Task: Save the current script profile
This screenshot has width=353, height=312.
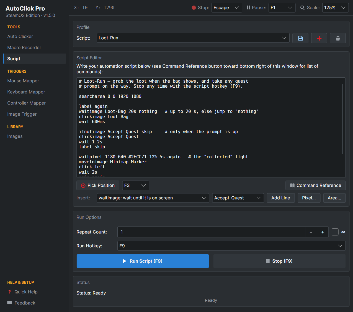Action: (x=300, y=38)
